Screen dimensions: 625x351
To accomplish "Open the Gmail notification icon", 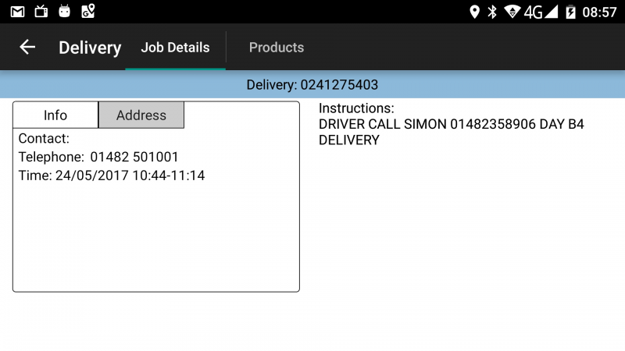I will click(x=17, y=12).
